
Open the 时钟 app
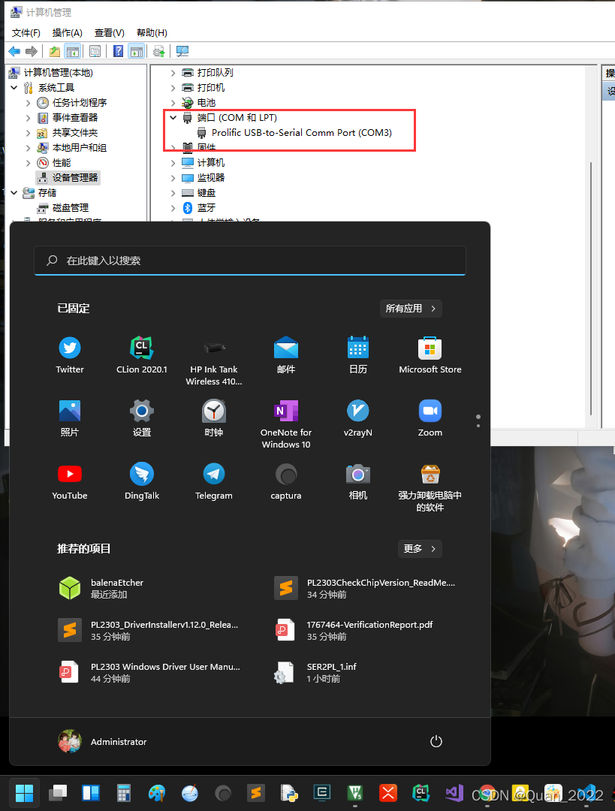[x=213, y=418]
